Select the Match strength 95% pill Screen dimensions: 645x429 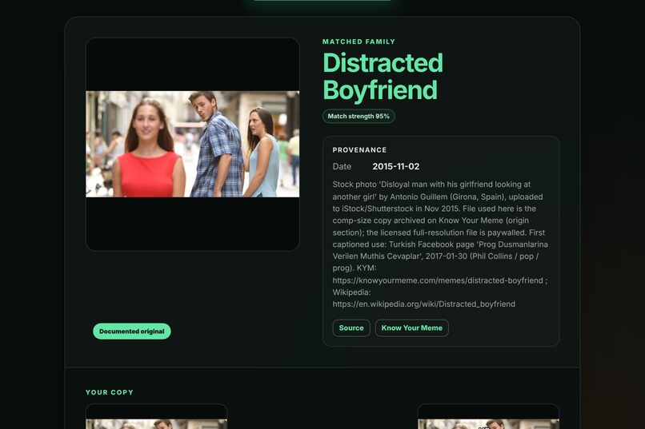[x=359, y=116]
